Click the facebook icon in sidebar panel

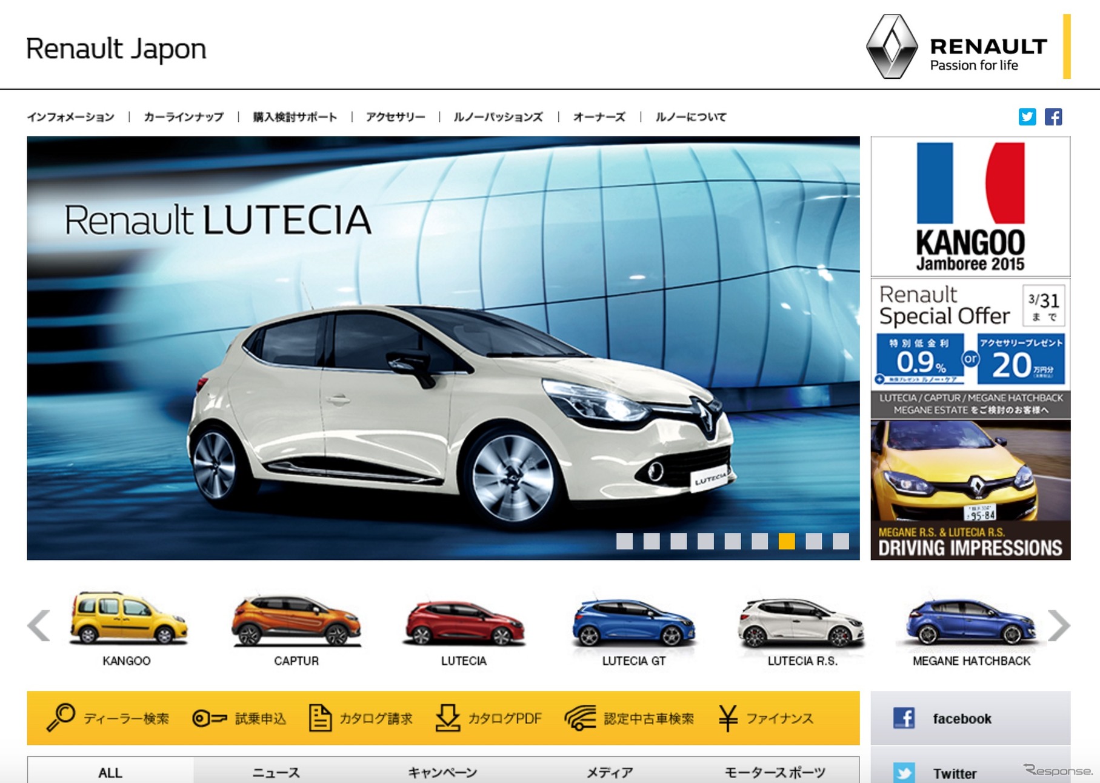click(x=904, y=718)
